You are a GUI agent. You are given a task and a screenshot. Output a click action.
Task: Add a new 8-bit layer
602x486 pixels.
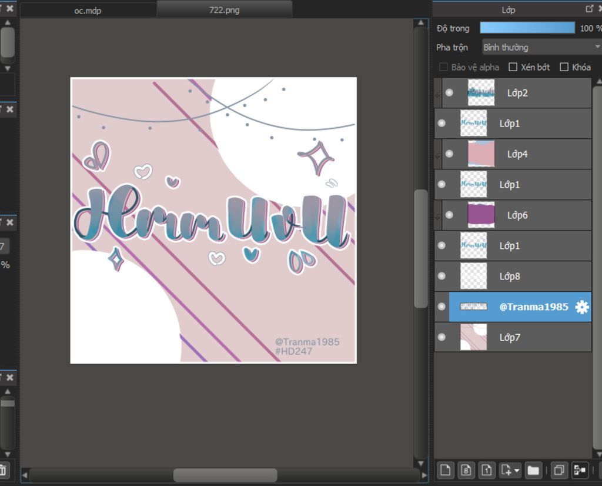tap(466, 470)
